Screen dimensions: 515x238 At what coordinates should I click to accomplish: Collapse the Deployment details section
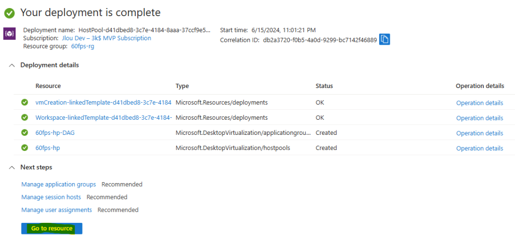point(12,65)
